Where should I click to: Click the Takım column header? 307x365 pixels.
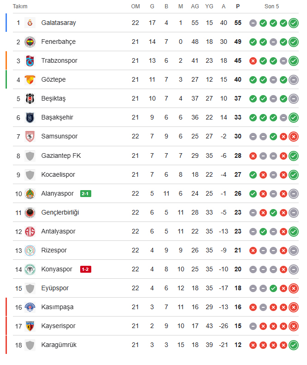(x=20, y=6)
